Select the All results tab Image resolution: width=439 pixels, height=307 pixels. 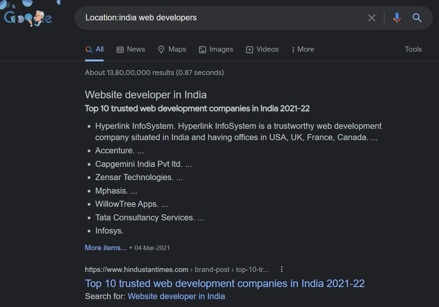click(94, 49)
